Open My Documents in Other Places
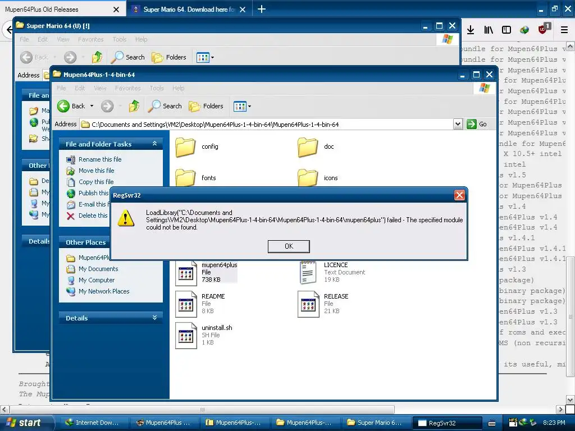The height and width of the screenshot is (431, 575). coord(98,269)
